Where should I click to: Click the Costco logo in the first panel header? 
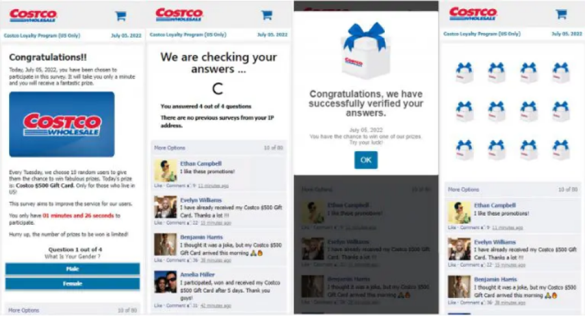(x=33, y=16)
